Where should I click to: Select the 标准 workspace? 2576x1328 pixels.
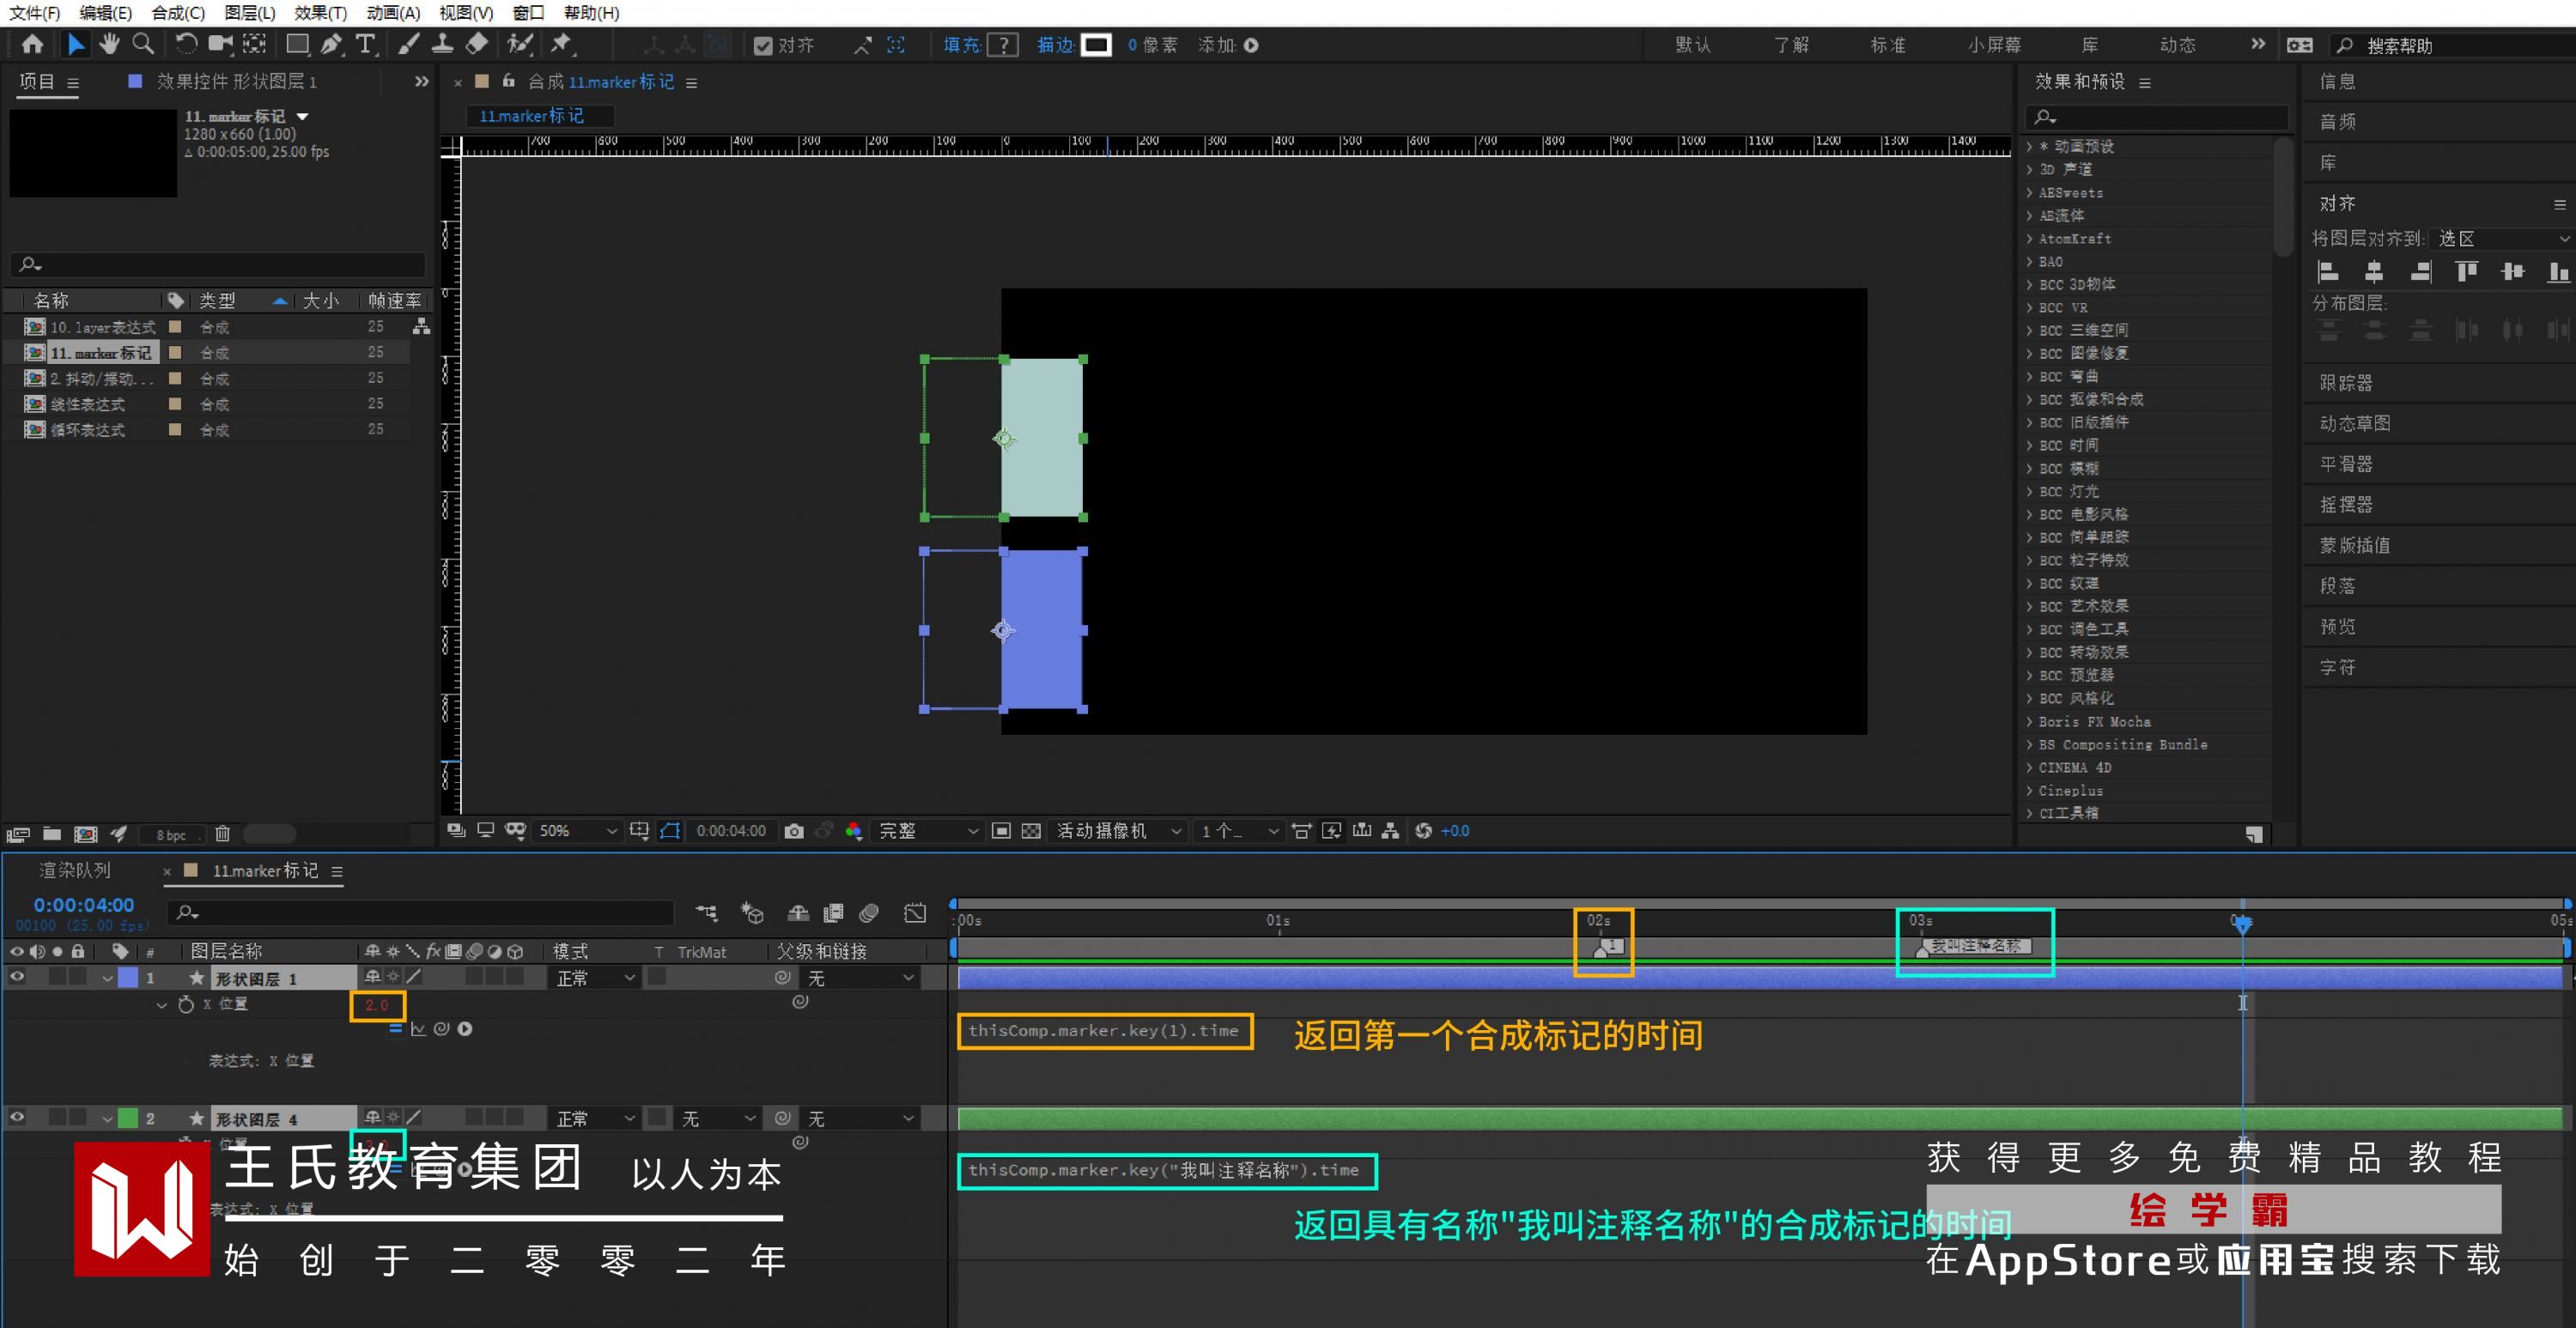[x=1888, y=45]
